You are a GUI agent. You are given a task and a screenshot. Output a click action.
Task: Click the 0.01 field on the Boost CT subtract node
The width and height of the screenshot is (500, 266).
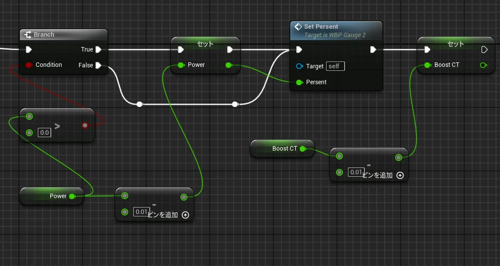click(x=355, y=172)
